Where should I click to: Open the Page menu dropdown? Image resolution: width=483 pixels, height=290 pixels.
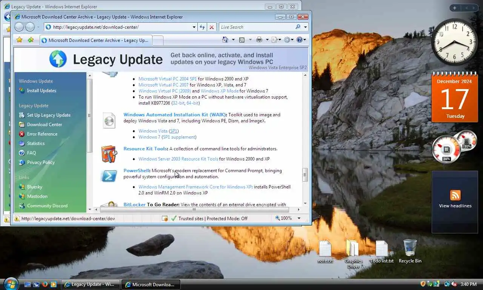(277, 40)
